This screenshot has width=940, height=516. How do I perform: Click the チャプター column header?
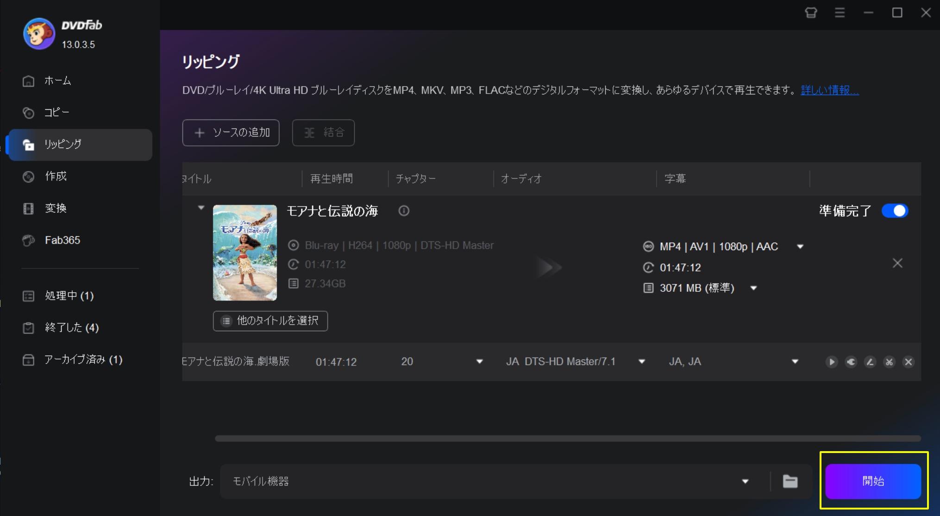(x=415, y=179)
